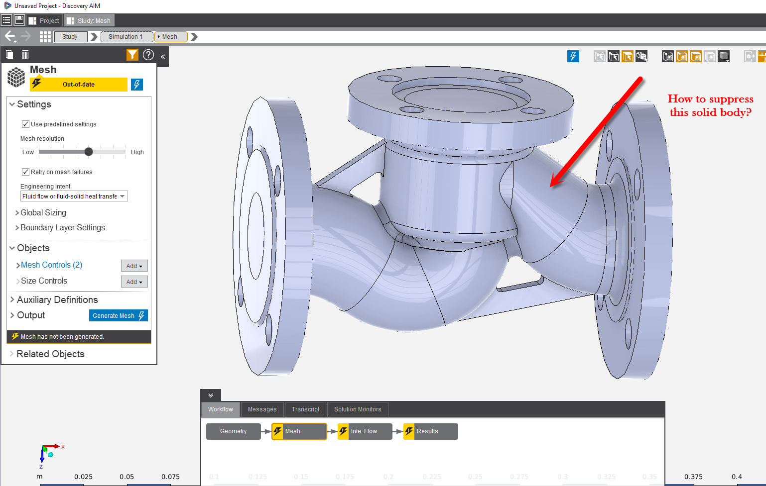Click the blue update lightning icon beside Out-of-date
This screenshot has height=486, width=766.
click(137, 85)
